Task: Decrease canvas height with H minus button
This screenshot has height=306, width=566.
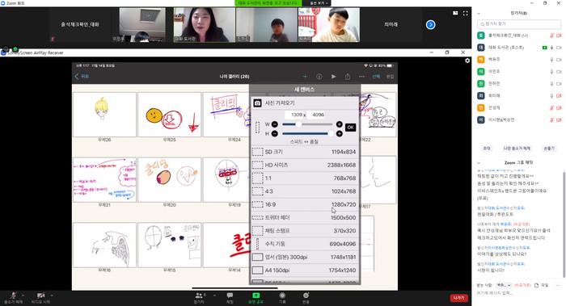Action: point(275,134)
